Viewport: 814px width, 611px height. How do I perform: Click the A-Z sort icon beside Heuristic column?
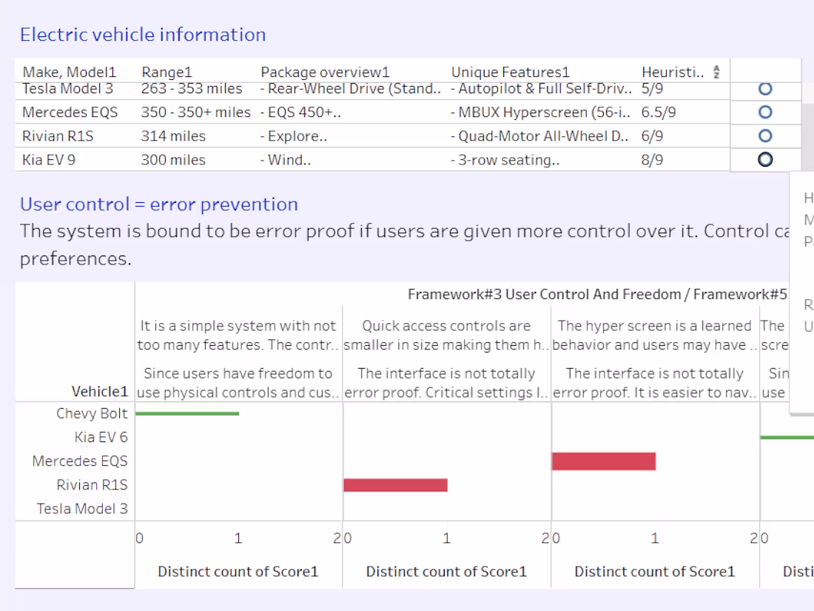point(716,71)
